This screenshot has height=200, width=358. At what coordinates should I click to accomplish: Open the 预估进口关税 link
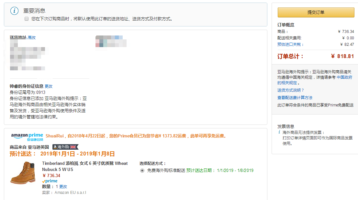click(290, 45)
